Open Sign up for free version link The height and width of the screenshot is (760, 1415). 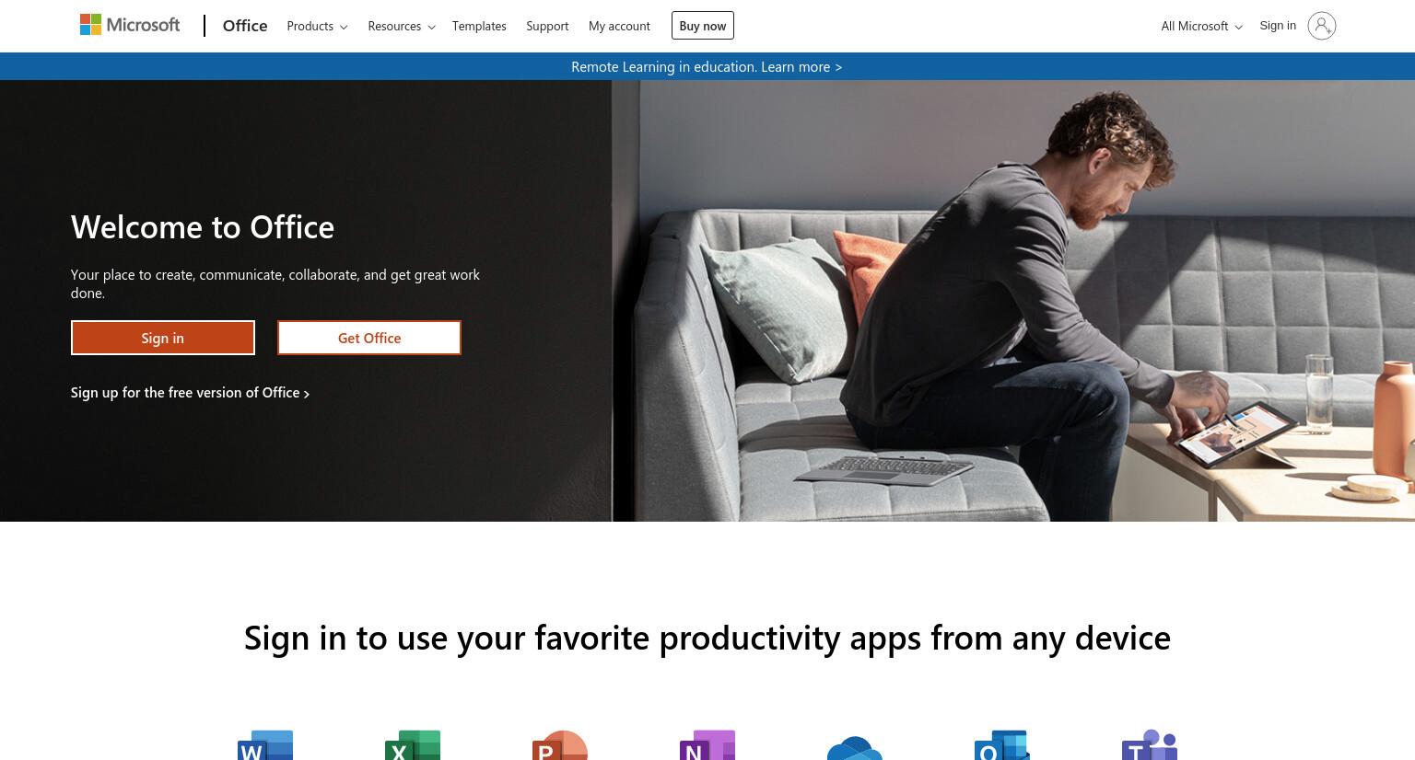coord(190,392)
